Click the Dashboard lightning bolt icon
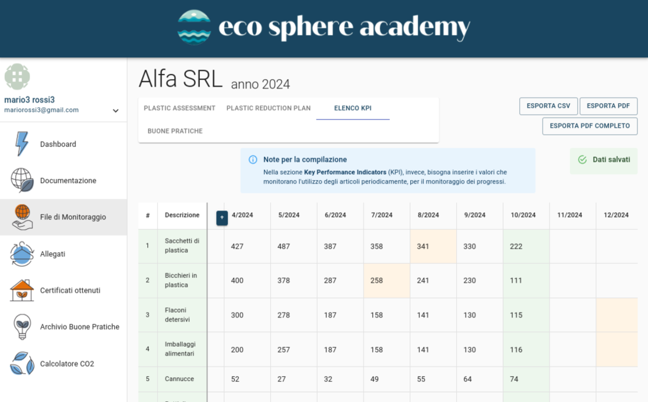The width and height of the screenshot is (648, 402). (x=22, y=144)
